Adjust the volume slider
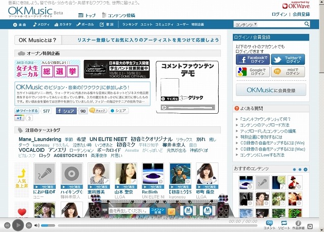324x232 pixels. [x=48, y=225]
